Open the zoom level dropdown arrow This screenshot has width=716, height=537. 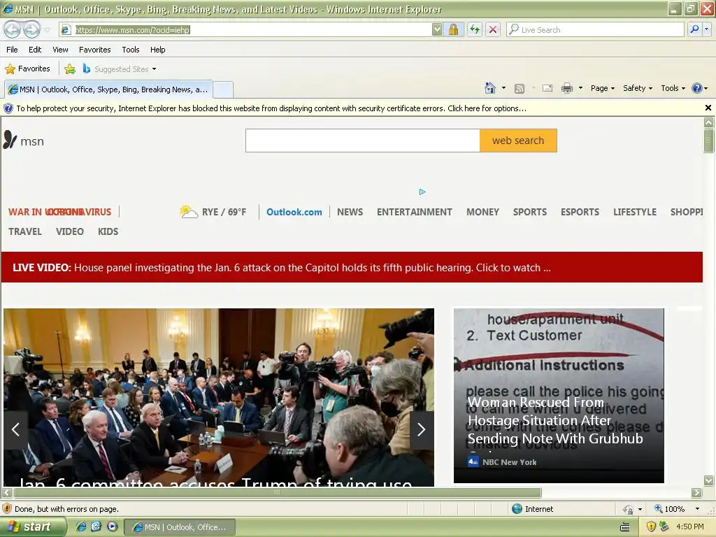(697, 509)
